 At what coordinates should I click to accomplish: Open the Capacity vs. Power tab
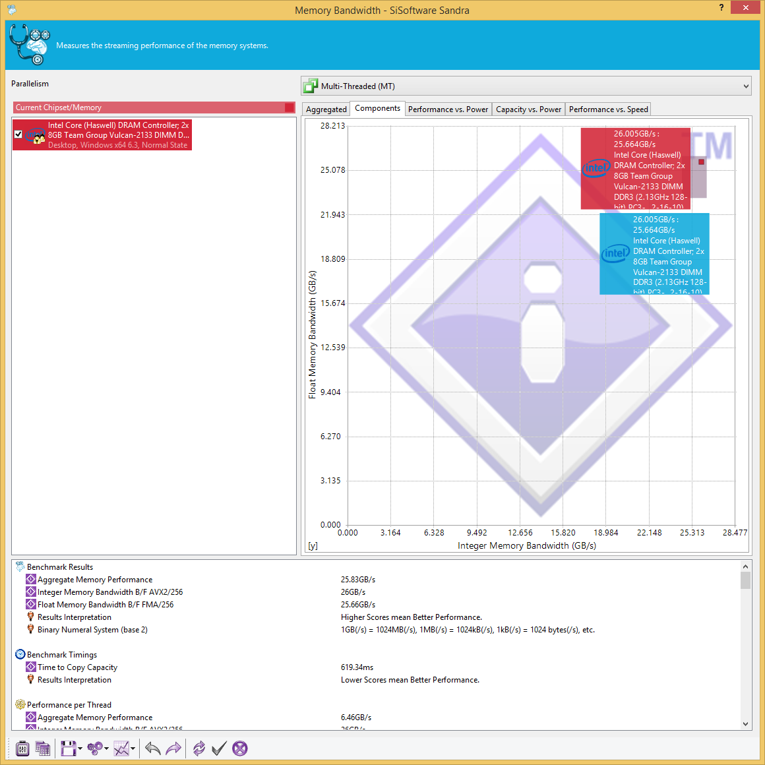[x=528, y=109]
